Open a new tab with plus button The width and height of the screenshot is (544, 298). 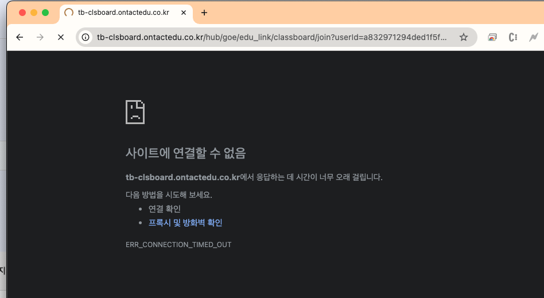point(204,13)
